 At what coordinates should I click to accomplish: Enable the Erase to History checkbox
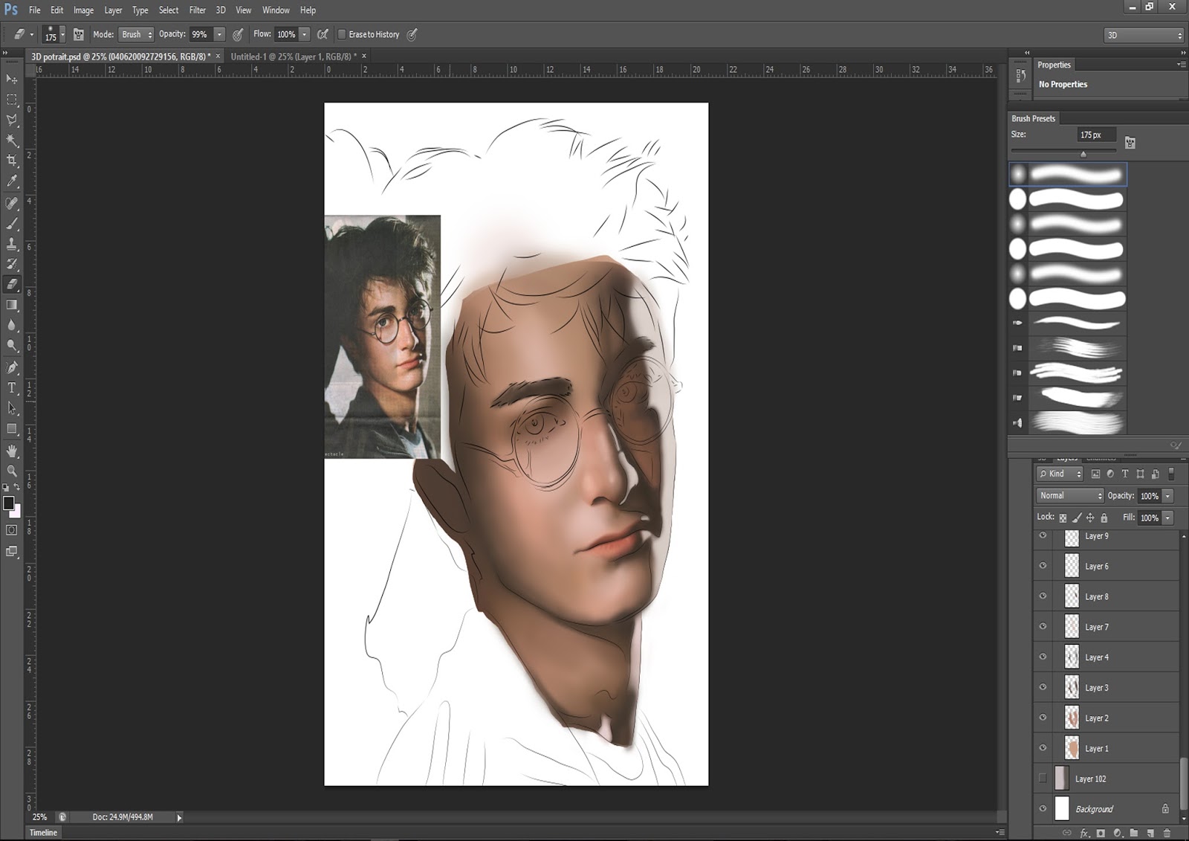[x=342, y=34]
